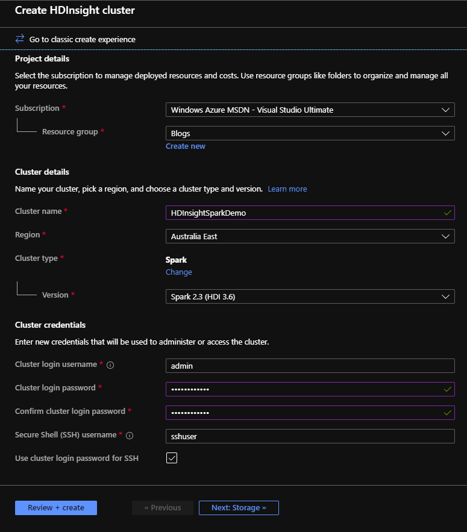This screenshot has height=532, width=467.
Task: Click green checkmark in Cluster login password field
Action: 447,389
